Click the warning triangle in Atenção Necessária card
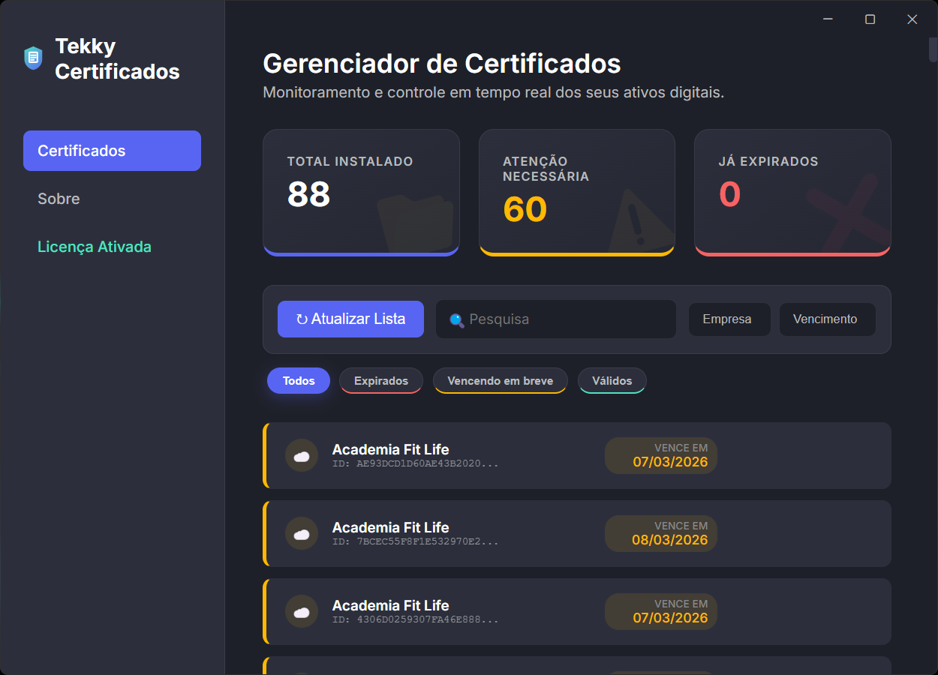 pos(641,220)
